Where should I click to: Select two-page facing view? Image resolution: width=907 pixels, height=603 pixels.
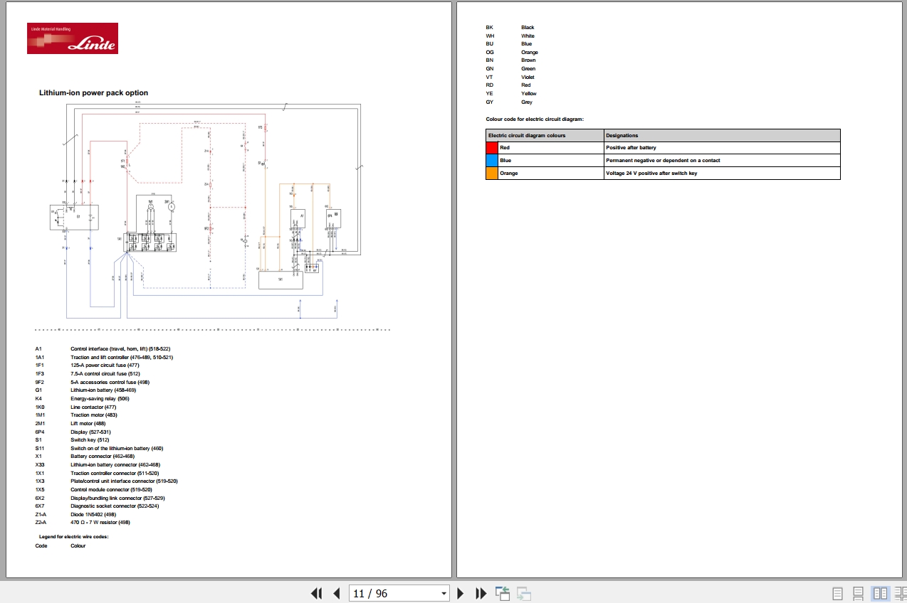tap(880, 593)
